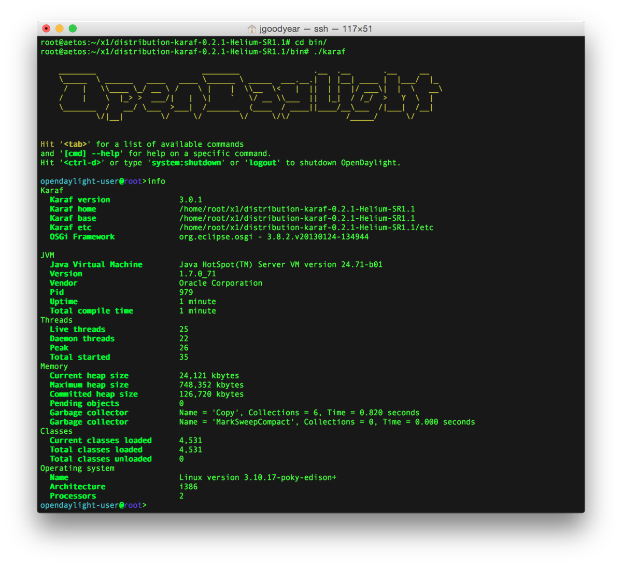The width and height of the screenshot is (622, 566).
Task: Select the Live threads count 25
Action: point(183,329)
